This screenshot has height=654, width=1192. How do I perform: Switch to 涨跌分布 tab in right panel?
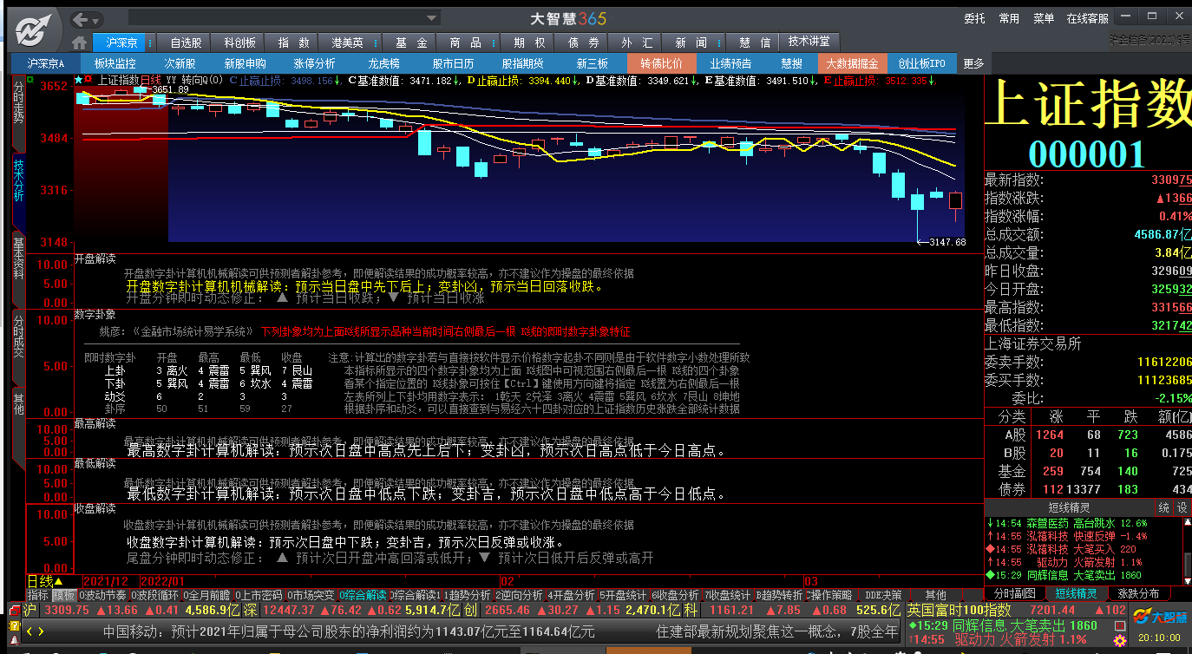(1137, 594)
